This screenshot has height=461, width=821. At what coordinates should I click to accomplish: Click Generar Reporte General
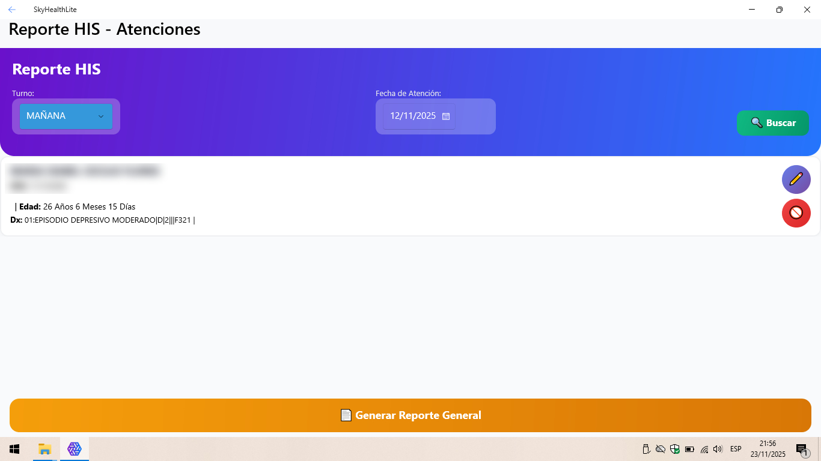[410, 415]
